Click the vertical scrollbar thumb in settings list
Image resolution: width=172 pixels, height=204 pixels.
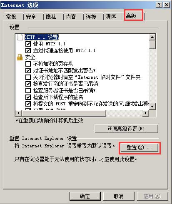click(152, 45)
